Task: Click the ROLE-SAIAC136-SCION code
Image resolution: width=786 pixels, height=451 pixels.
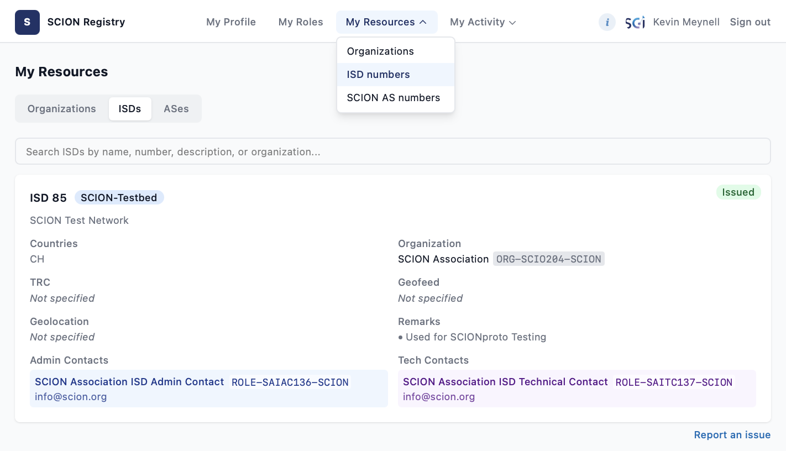Action: [290, 382]
